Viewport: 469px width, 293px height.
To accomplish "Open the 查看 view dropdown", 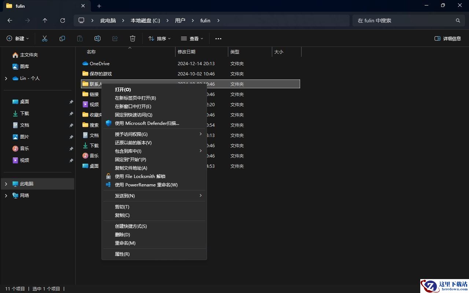I will pyautogui.click(x=192, y=38).
